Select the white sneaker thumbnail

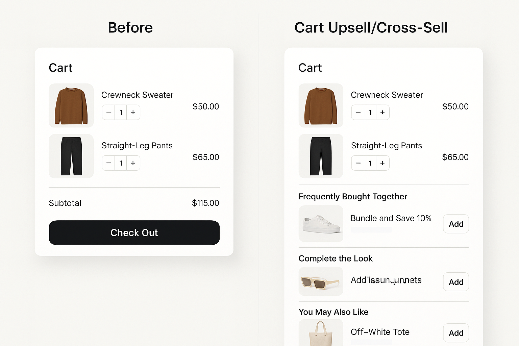[321, 224]
